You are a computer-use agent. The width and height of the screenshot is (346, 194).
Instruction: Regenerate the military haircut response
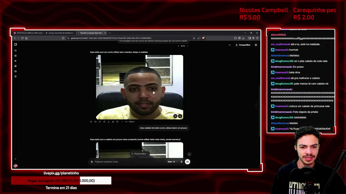(x=91, y=122)
